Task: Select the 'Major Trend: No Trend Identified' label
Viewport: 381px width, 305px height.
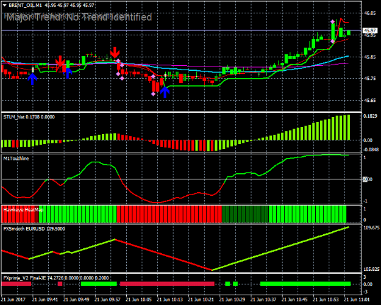Action: point(79,17)
